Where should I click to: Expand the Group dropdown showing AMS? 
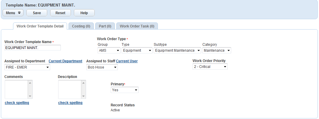click(x=109, y=50)
